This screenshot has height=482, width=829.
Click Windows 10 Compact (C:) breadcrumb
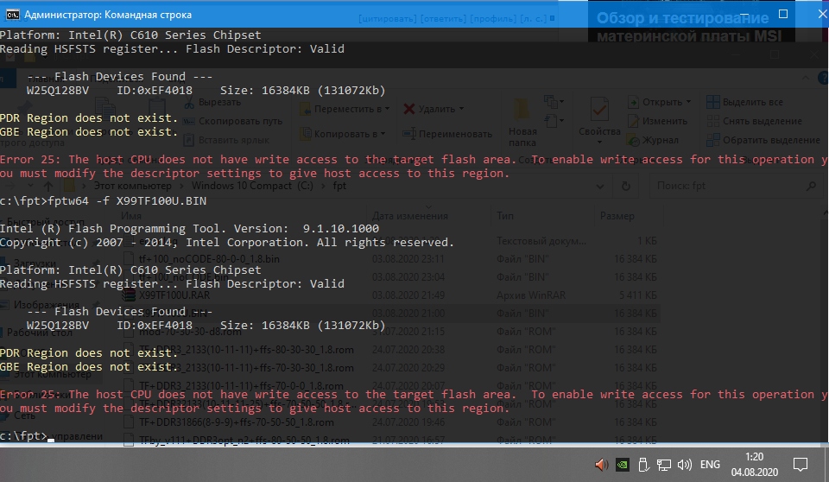(252, 186)
